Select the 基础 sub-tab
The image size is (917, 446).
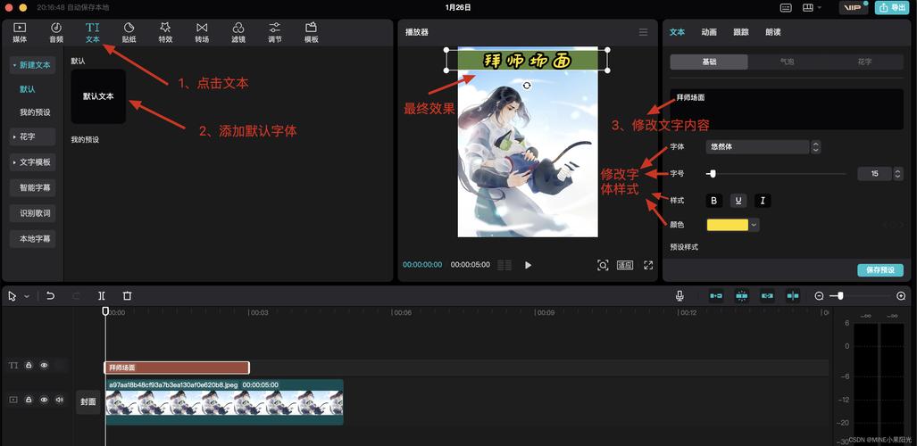pos(709,62)
